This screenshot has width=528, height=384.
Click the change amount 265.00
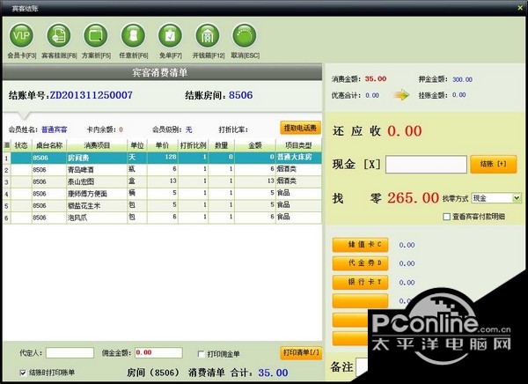(x=413, y=198)
